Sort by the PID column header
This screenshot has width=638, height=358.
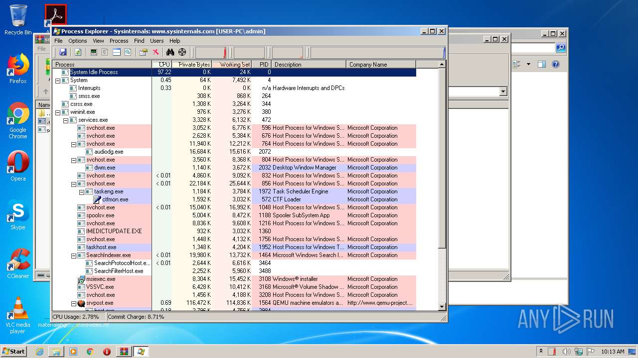[x=262, y=64]
